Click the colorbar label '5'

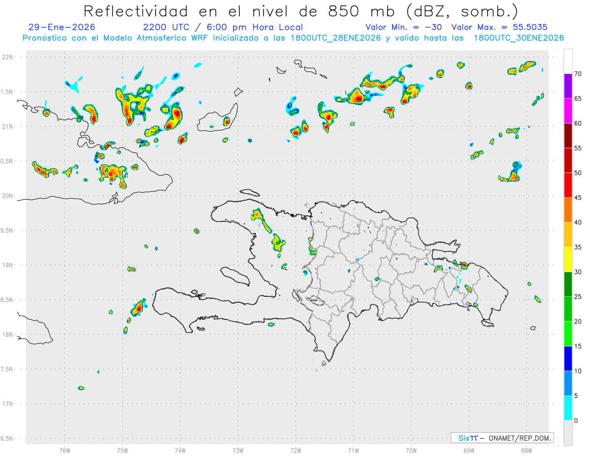576,396
